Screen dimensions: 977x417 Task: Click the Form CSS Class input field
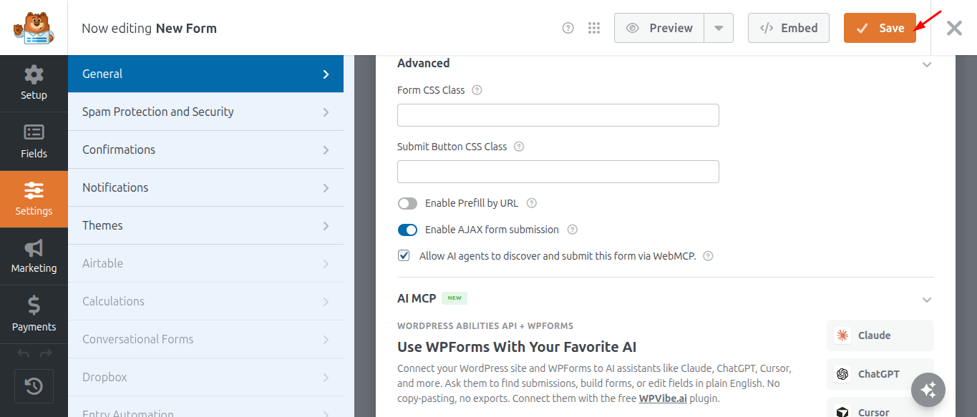click(558, 115)
